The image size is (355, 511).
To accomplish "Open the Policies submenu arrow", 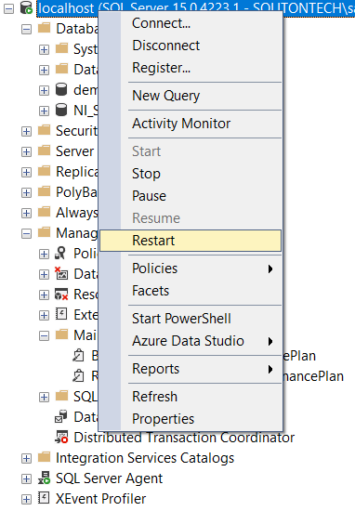I will (270, 269).
